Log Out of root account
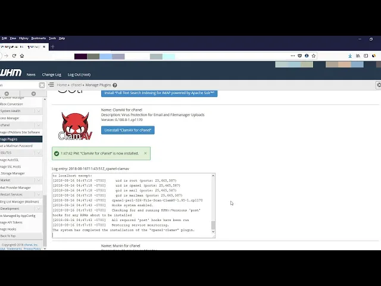Image resolution: width=381 pixels, height=286 pixels. (x=79, y=74)
